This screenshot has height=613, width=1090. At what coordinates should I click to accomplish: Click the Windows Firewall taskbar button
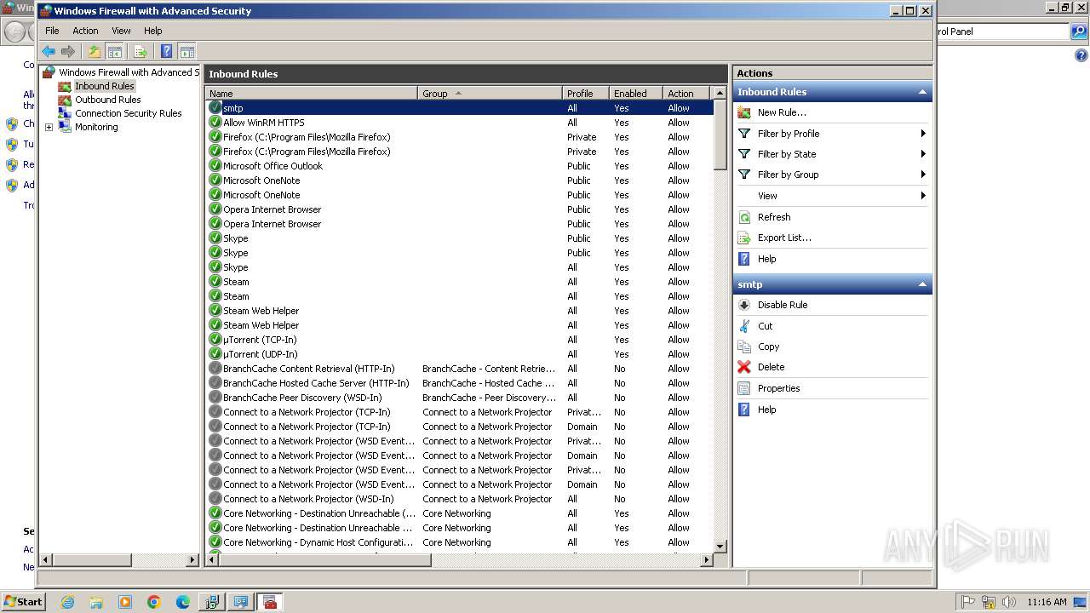270,602
